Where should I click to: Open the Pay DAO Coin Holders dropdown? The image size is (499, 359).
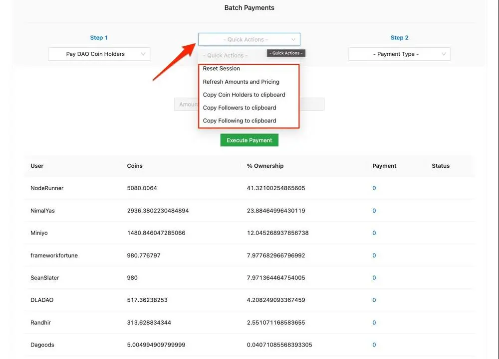pos(99,54)
